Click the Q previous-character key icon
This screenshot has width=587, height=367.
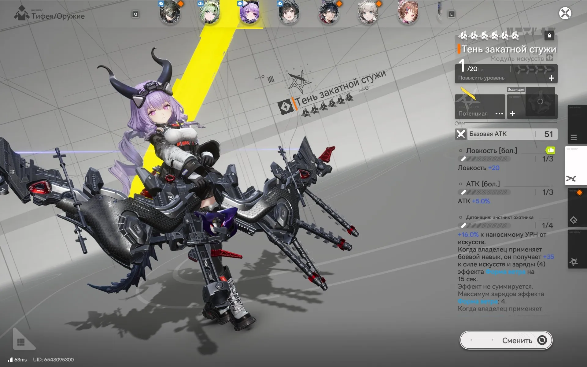(x=135, y=14)
